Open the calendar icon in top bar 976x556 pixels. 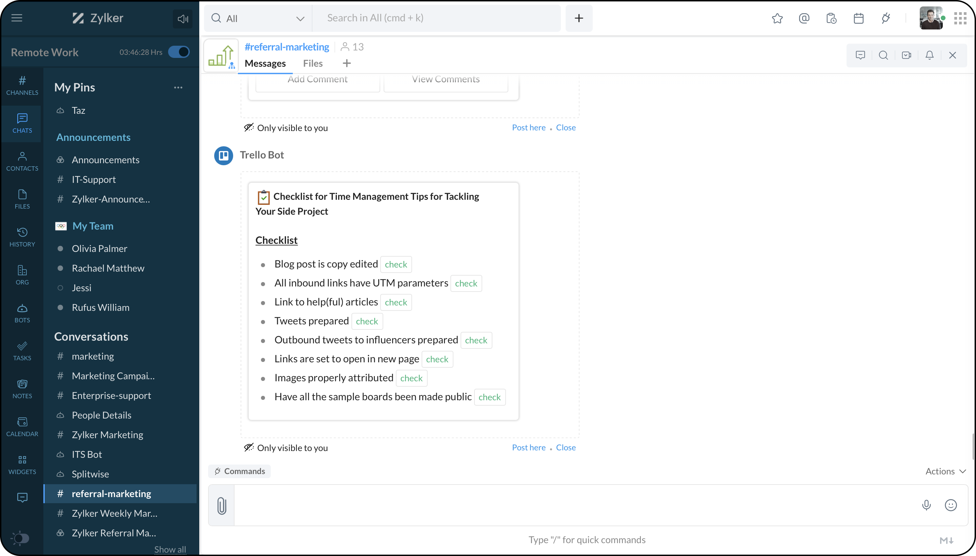pos(859,18)
